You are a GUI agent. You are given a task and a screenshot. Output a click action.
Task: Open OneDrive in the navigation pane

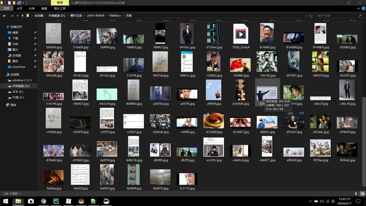tap(19, 67)
